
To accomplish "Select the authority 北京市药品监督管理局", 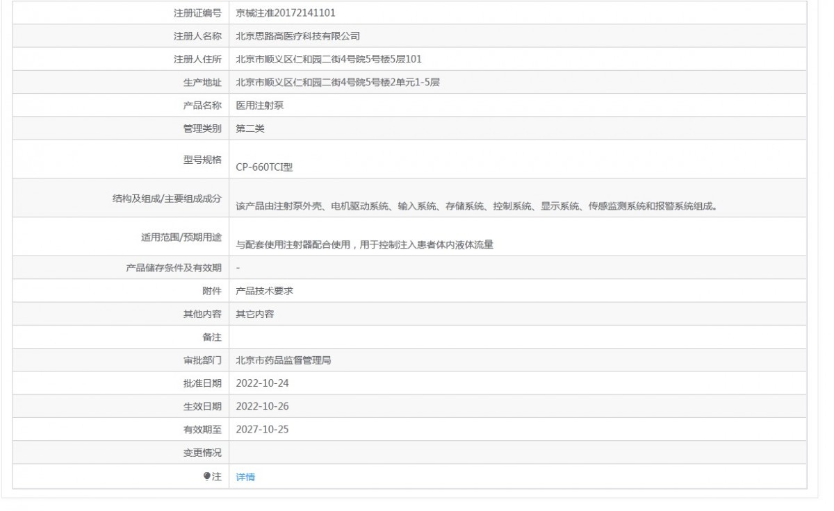I will 284,360.
